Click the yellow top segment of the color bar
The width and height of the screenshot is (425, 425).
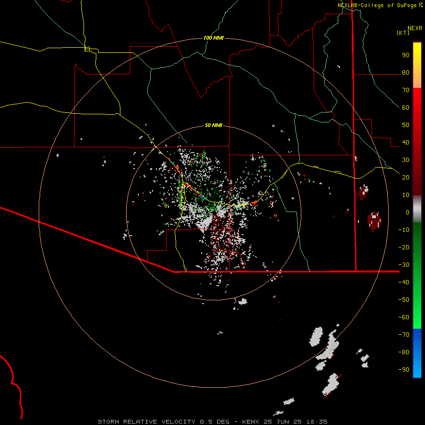tap(417, 58)
